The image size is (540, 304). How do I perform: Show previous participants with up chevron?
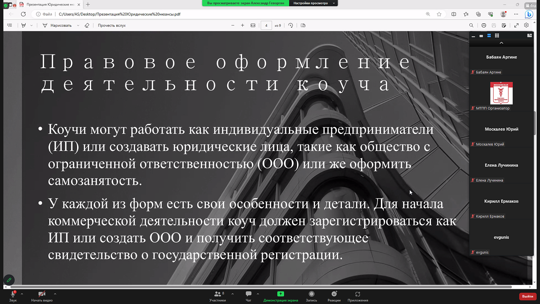coord(501,43)
